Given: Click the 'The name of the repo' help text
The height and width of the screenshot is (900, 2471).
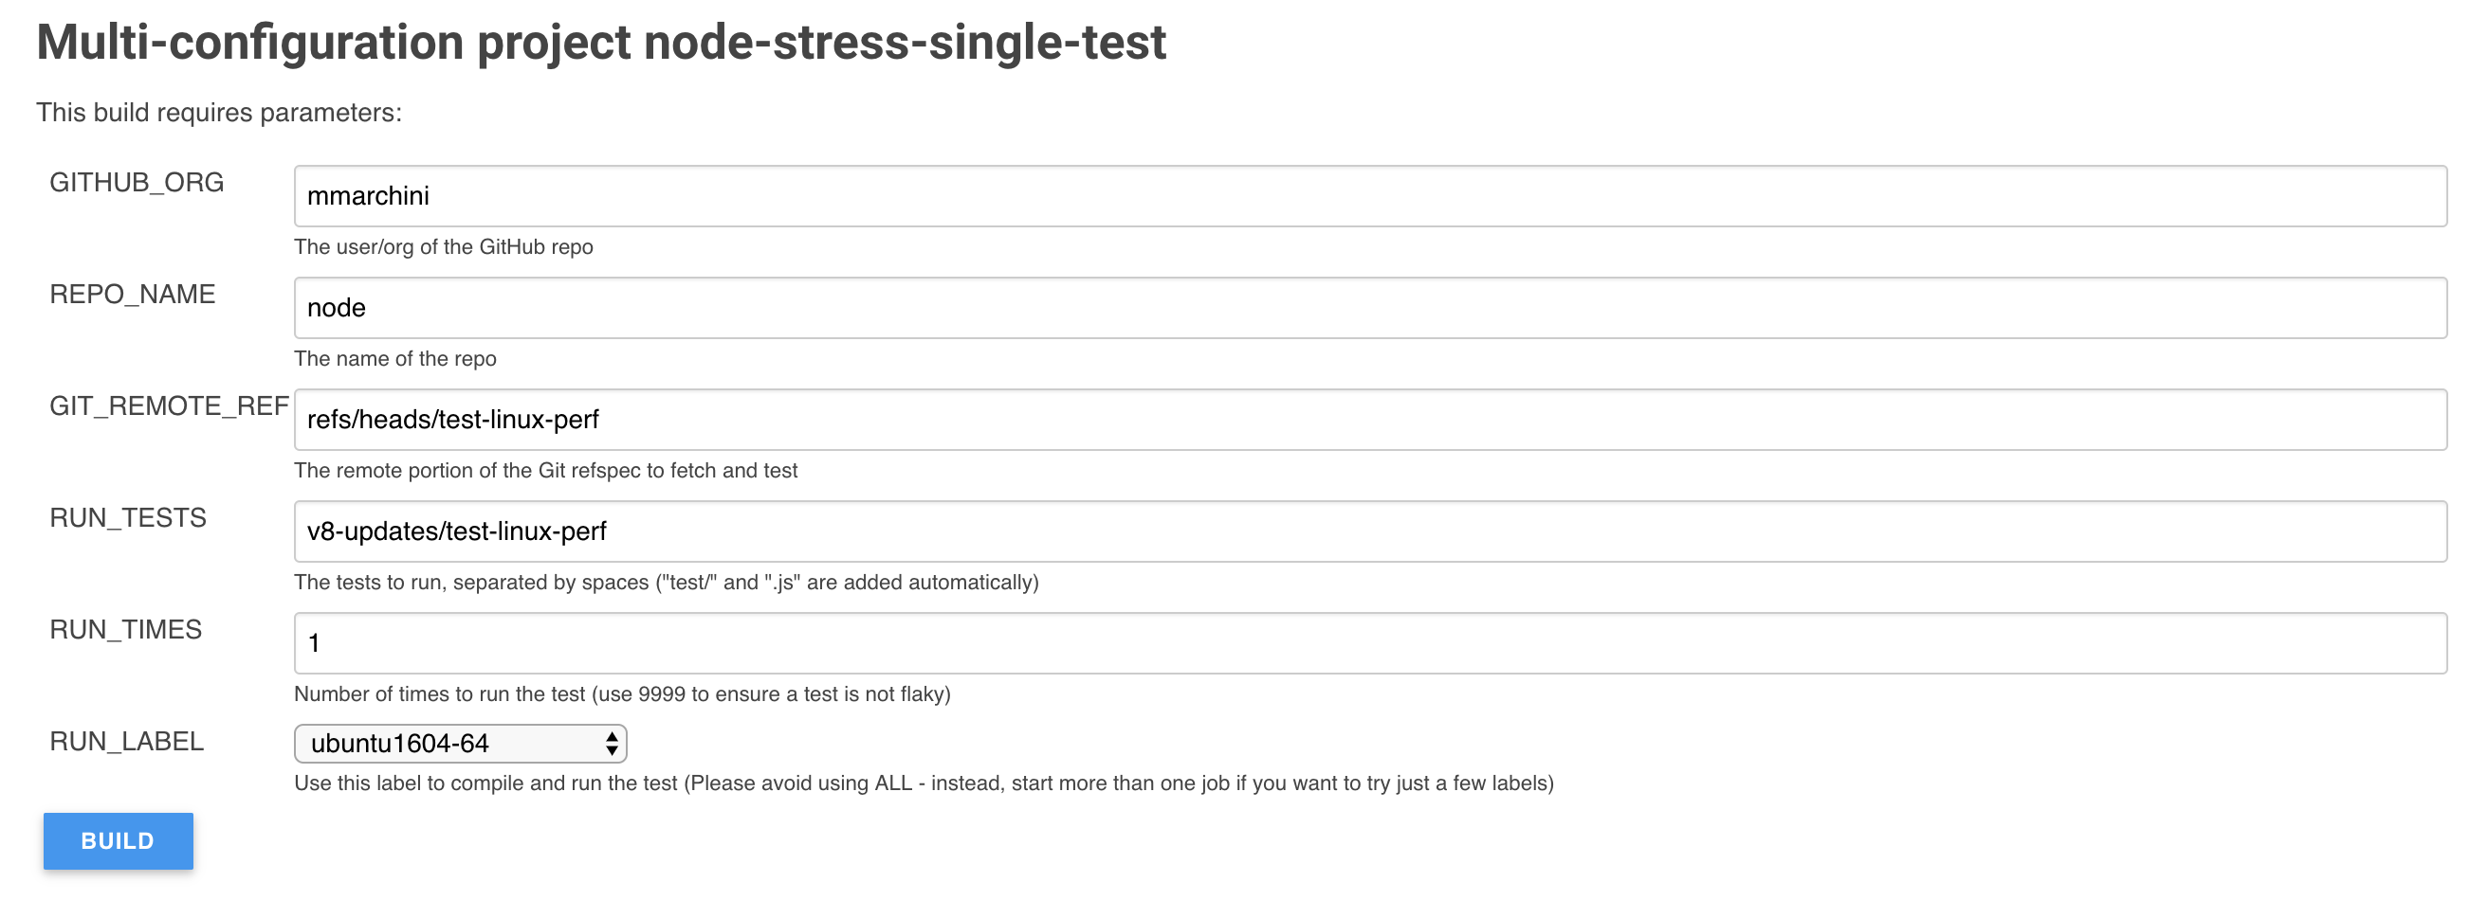Looking at the screenshot, I should (x=395, y=358).
